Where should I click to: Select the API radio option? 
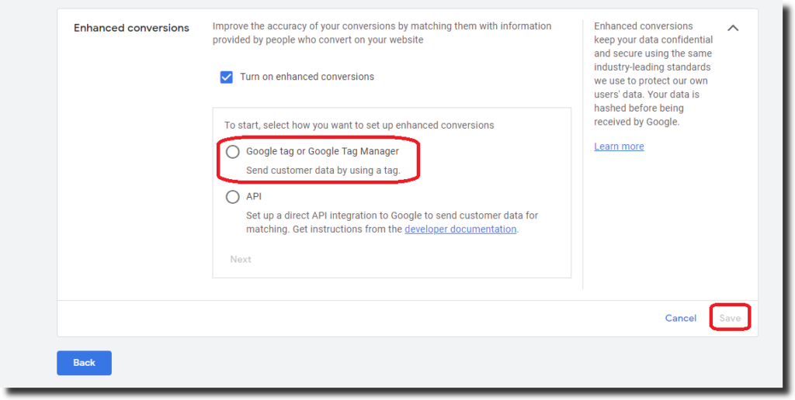233,196
